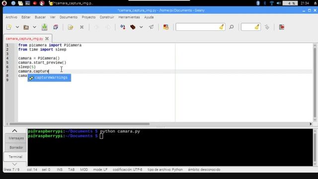The height and width of the screenshot is (179, 318).
Task: Compile the current file icon
Action: click(x=123, y=27)
